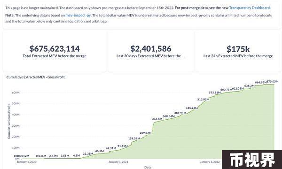Select the $675,623,114 total extracted MEV value
Screen dimensions: 282x169
click(x=55, y=49)
